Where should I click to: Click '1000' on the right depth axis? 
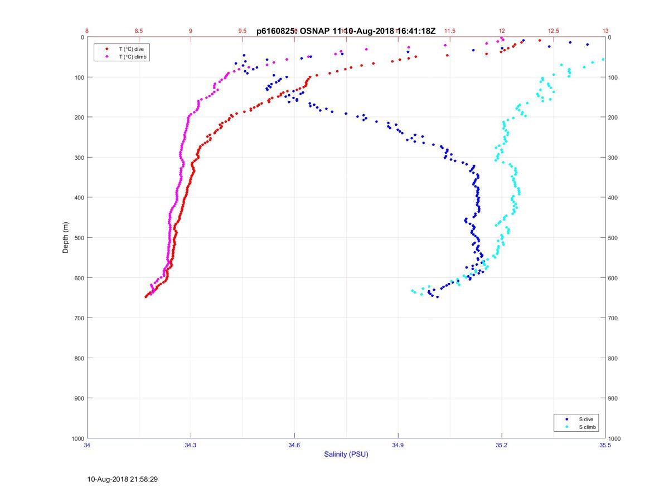615,438
